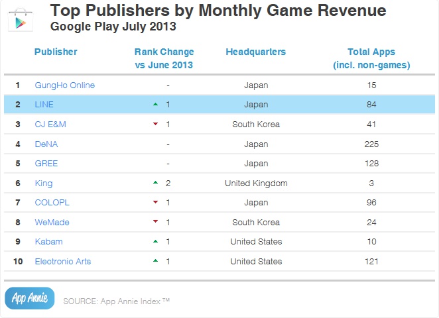This screenshot has width=439, height=318.
Task: Click the Total Apps column header
Action: [x=371, y=58]
